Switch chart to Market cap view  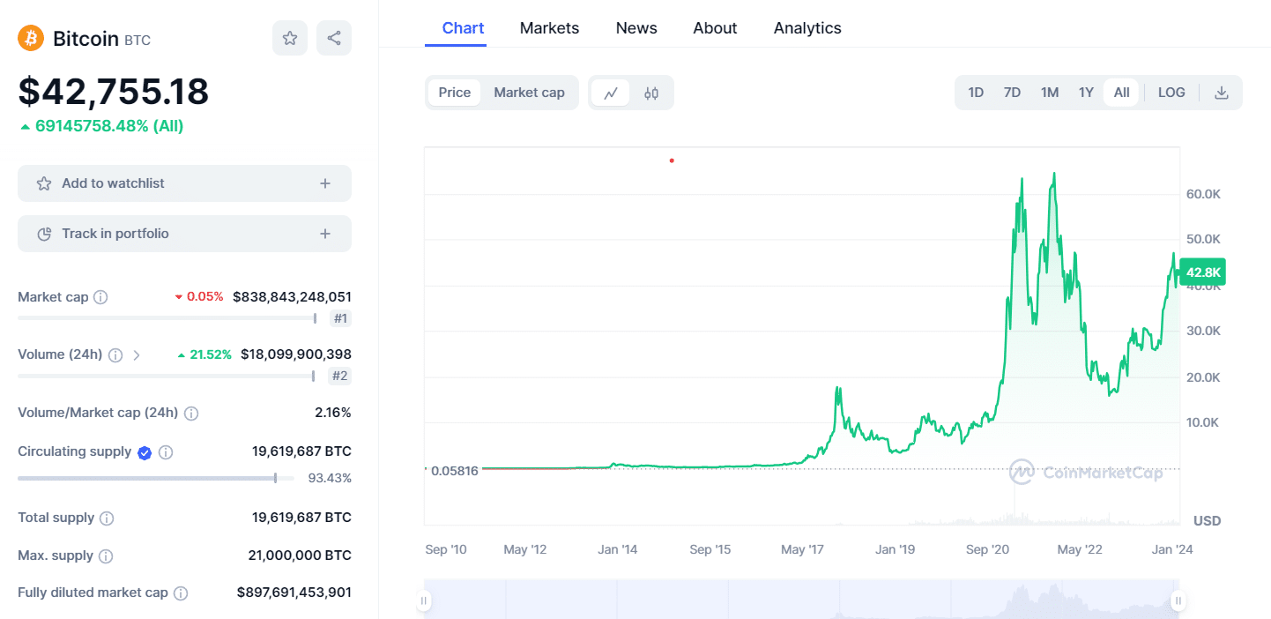(529, 92)
